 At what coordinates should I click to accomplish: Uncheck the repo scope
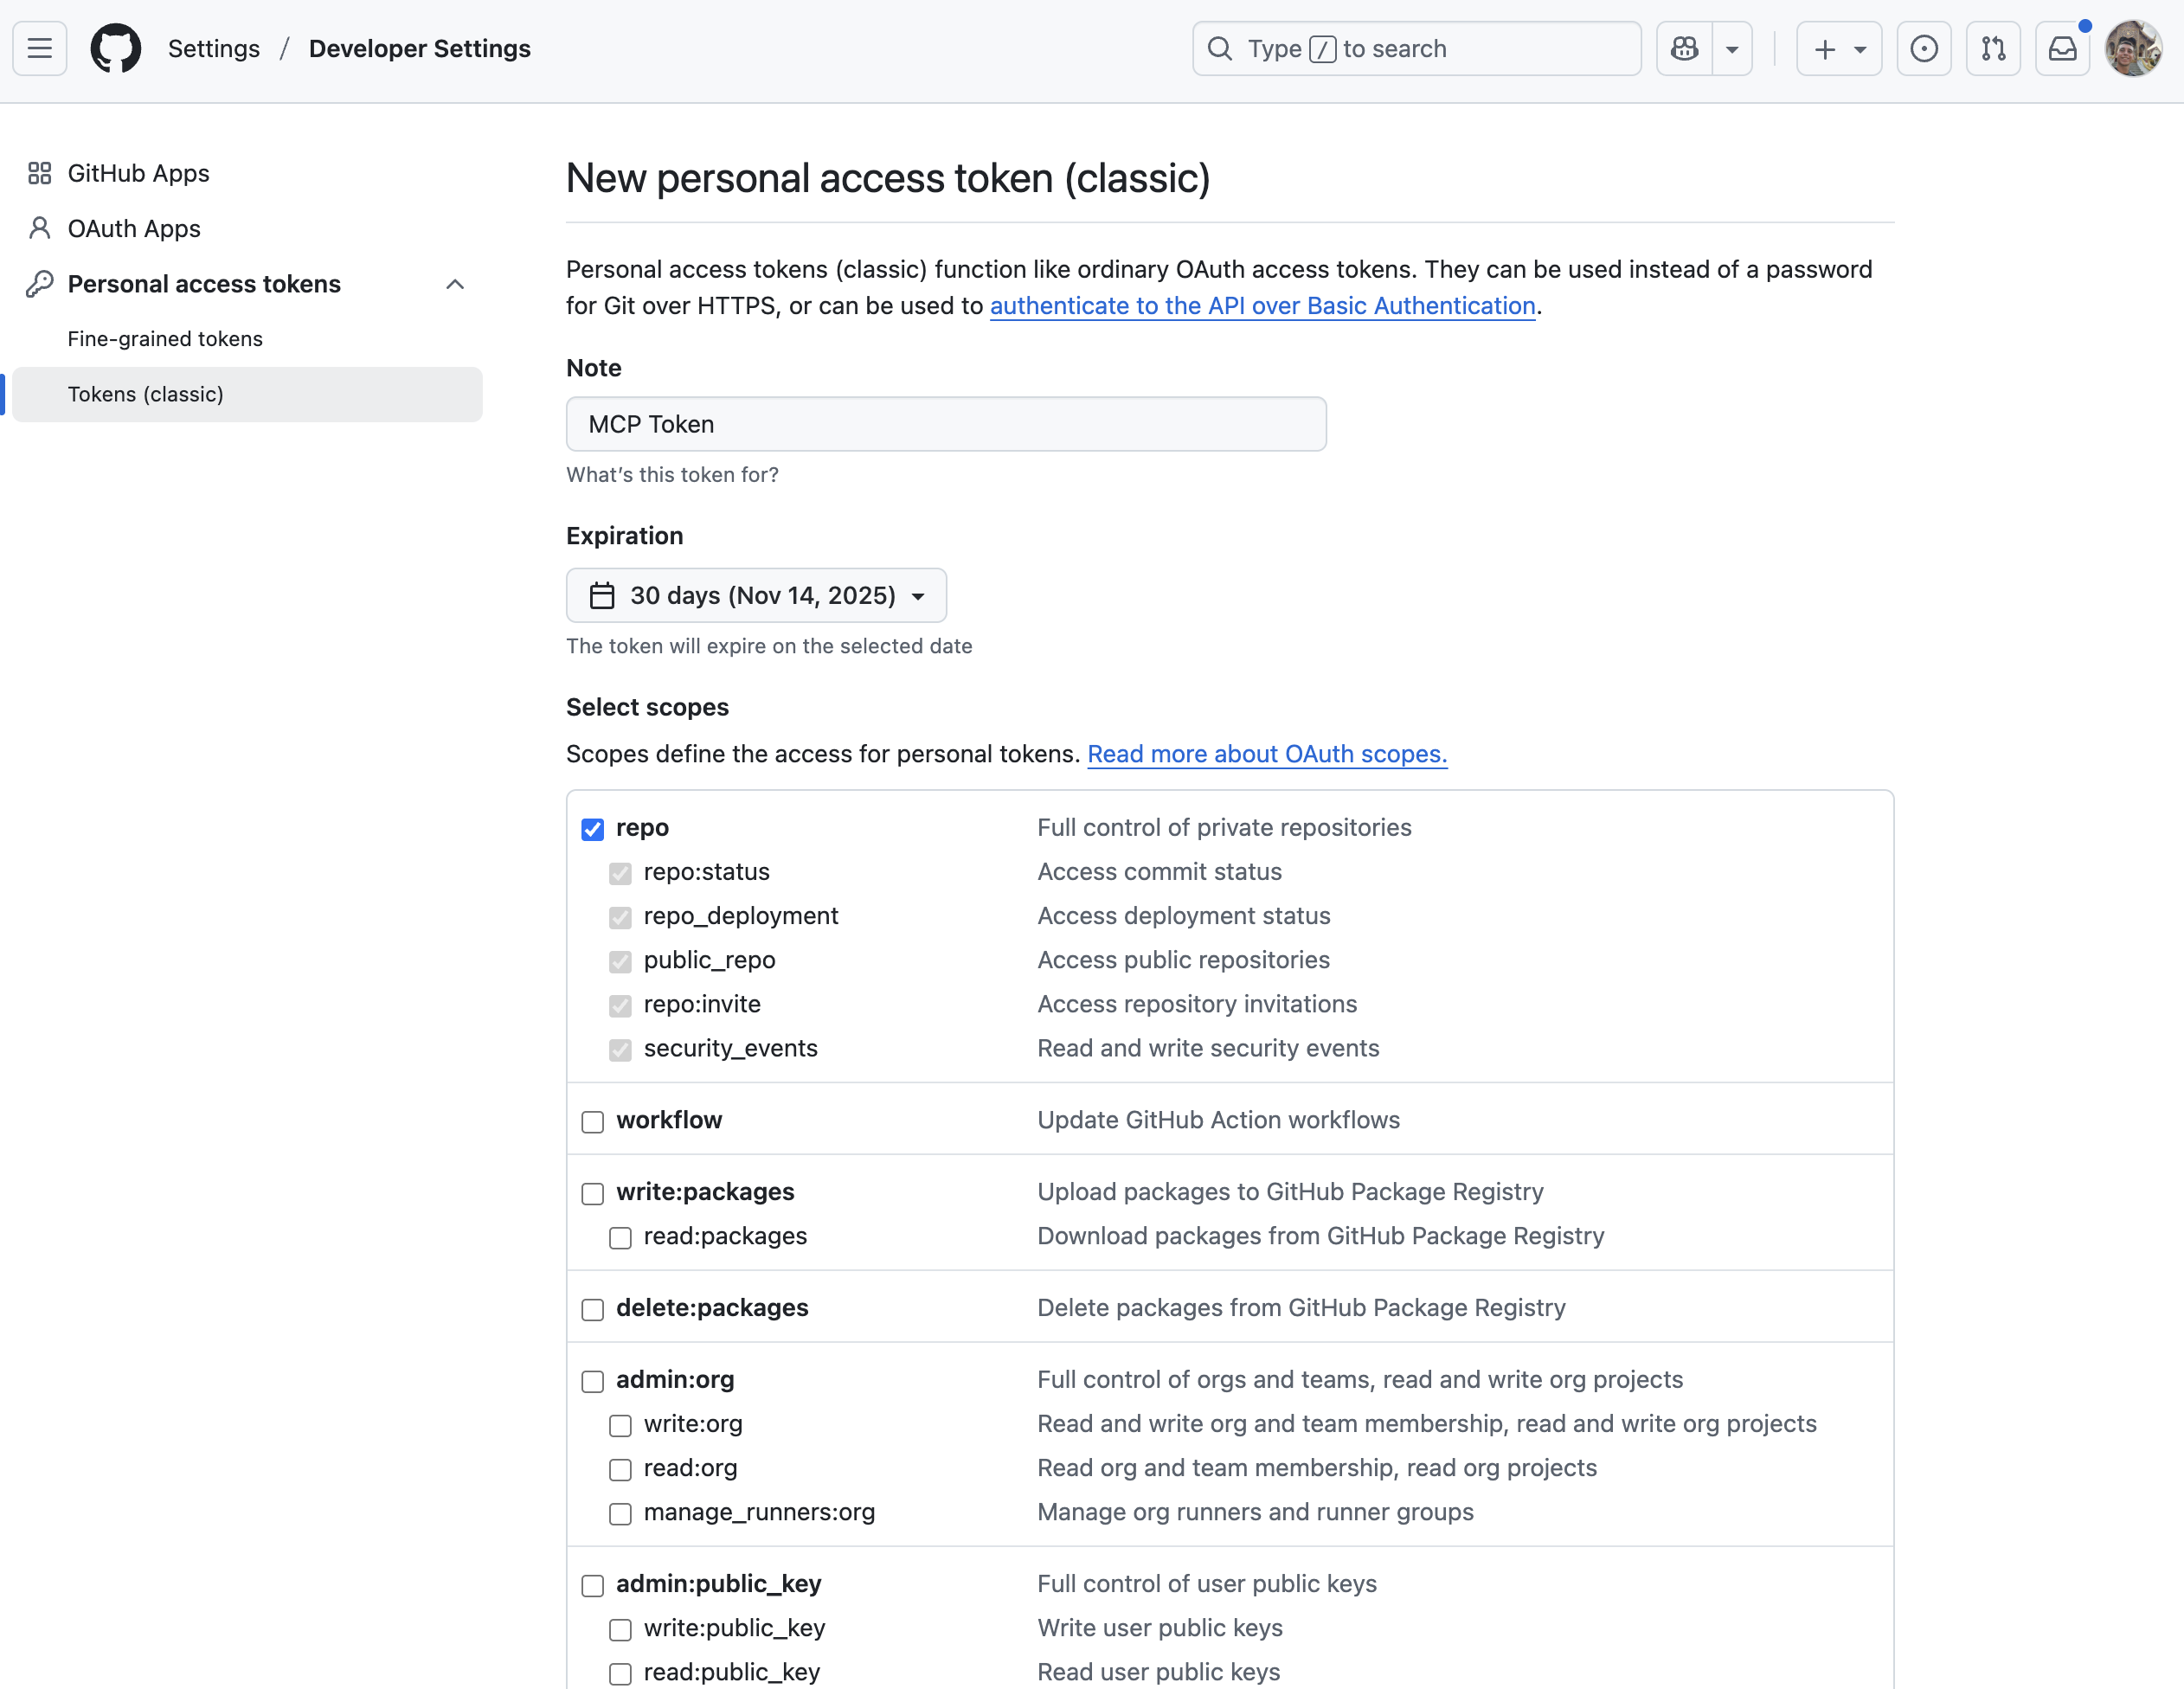(x=592, y=829)
